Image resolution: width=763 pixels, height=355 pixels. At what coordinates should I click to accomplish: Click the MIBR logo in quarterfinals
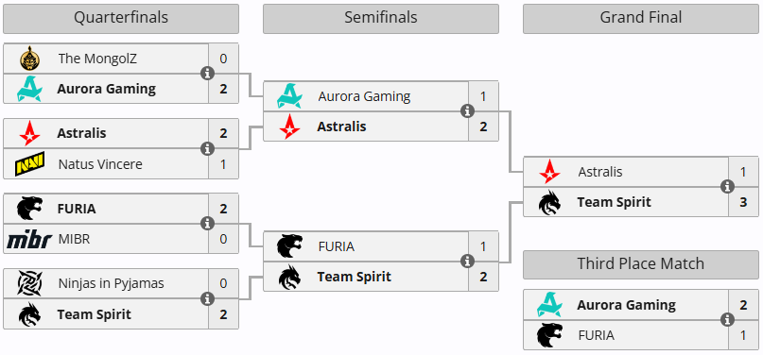tap(29, 240)
